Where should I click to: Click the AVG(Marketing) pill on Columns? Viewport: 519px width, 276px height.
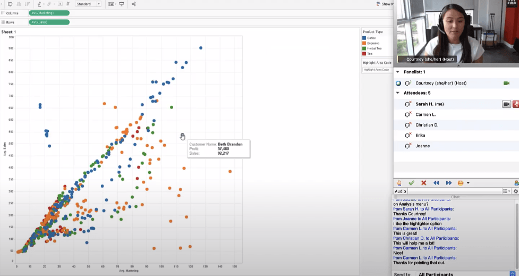(x=49, y=13)
